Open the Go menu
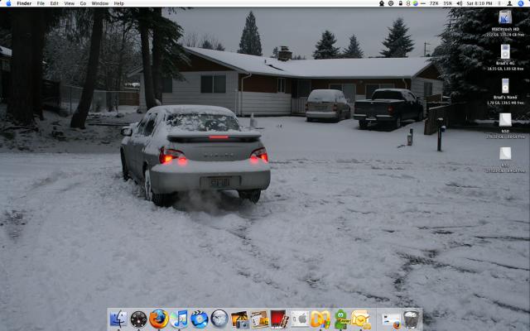This screenshot has height=331, width=530. coord(83,3)
